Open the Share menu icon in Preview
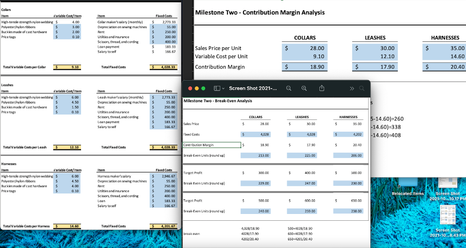466x248 pixels. click(x=322, y=88)
